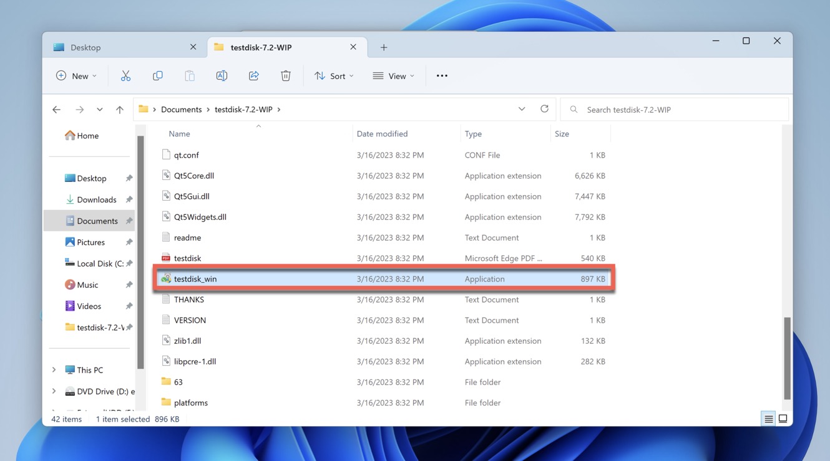Open a new tab with plus button

pos(384,47)
